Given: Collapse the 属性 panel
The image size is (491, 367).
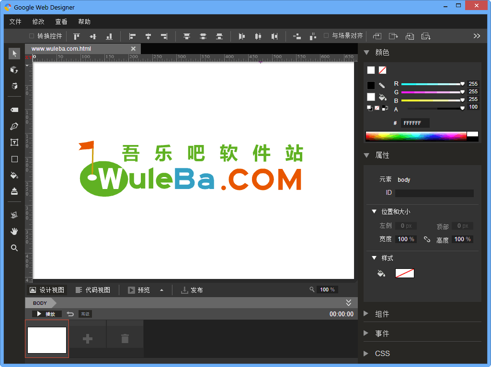Looking at the screenshot, I should [x=366, y=155].
